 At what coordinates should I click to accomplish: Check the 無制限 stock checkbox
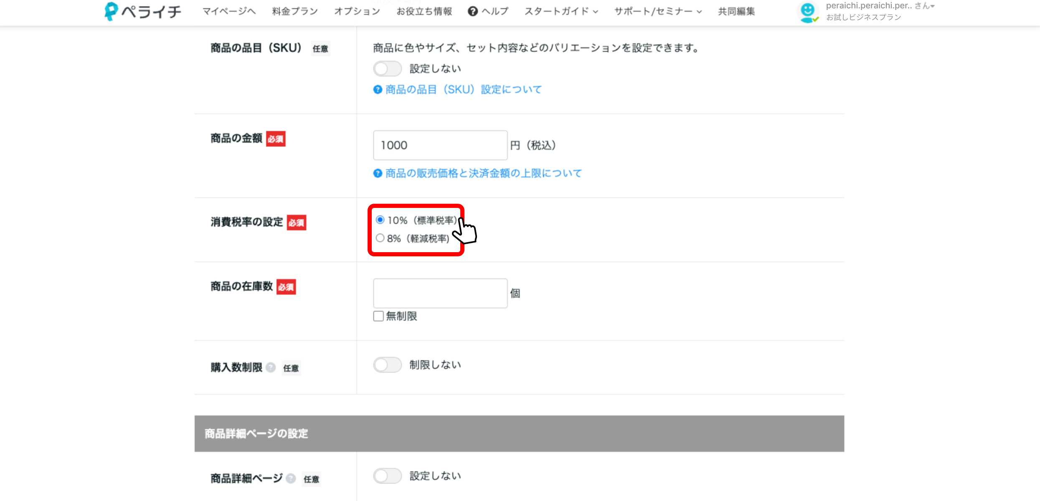coord(378,316)
